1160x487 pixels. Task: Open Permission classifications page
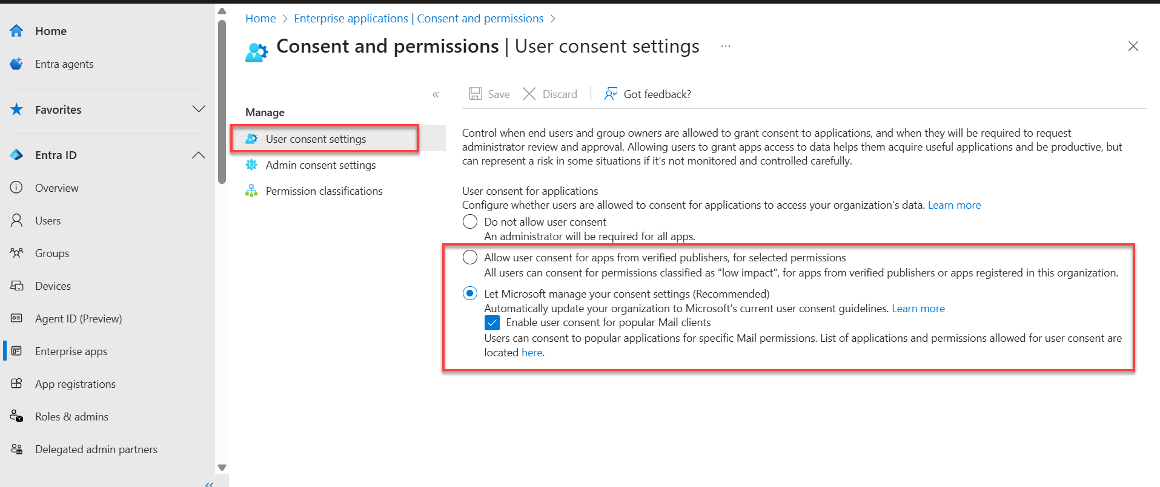324,191
